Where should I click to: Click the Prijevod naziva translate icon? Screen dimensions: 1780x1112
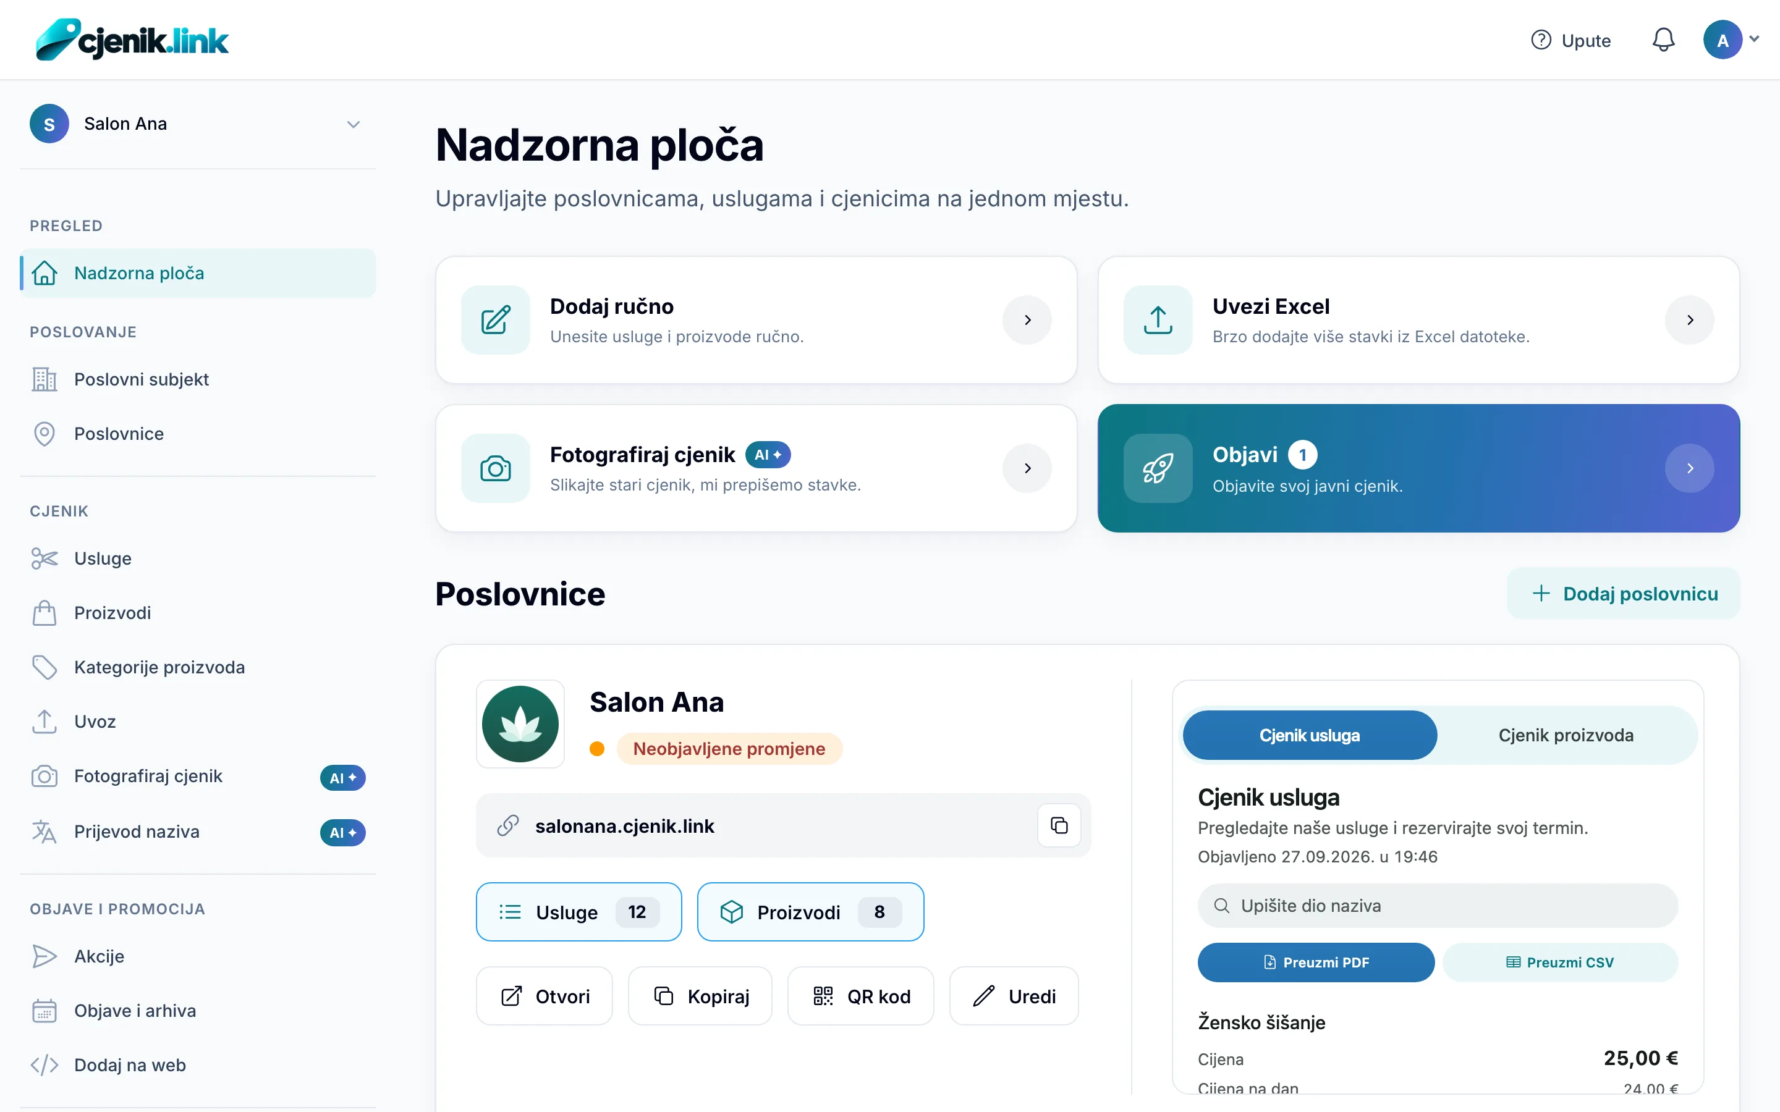point(44,832)
